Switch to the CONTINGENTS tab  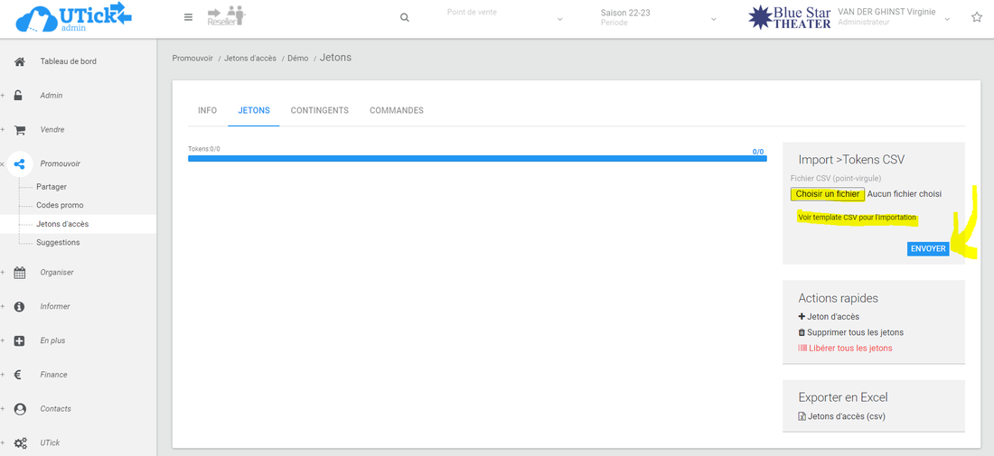319,110
